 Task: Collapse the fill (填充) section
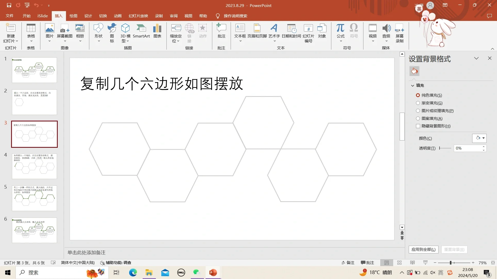[x=413, y=86]
